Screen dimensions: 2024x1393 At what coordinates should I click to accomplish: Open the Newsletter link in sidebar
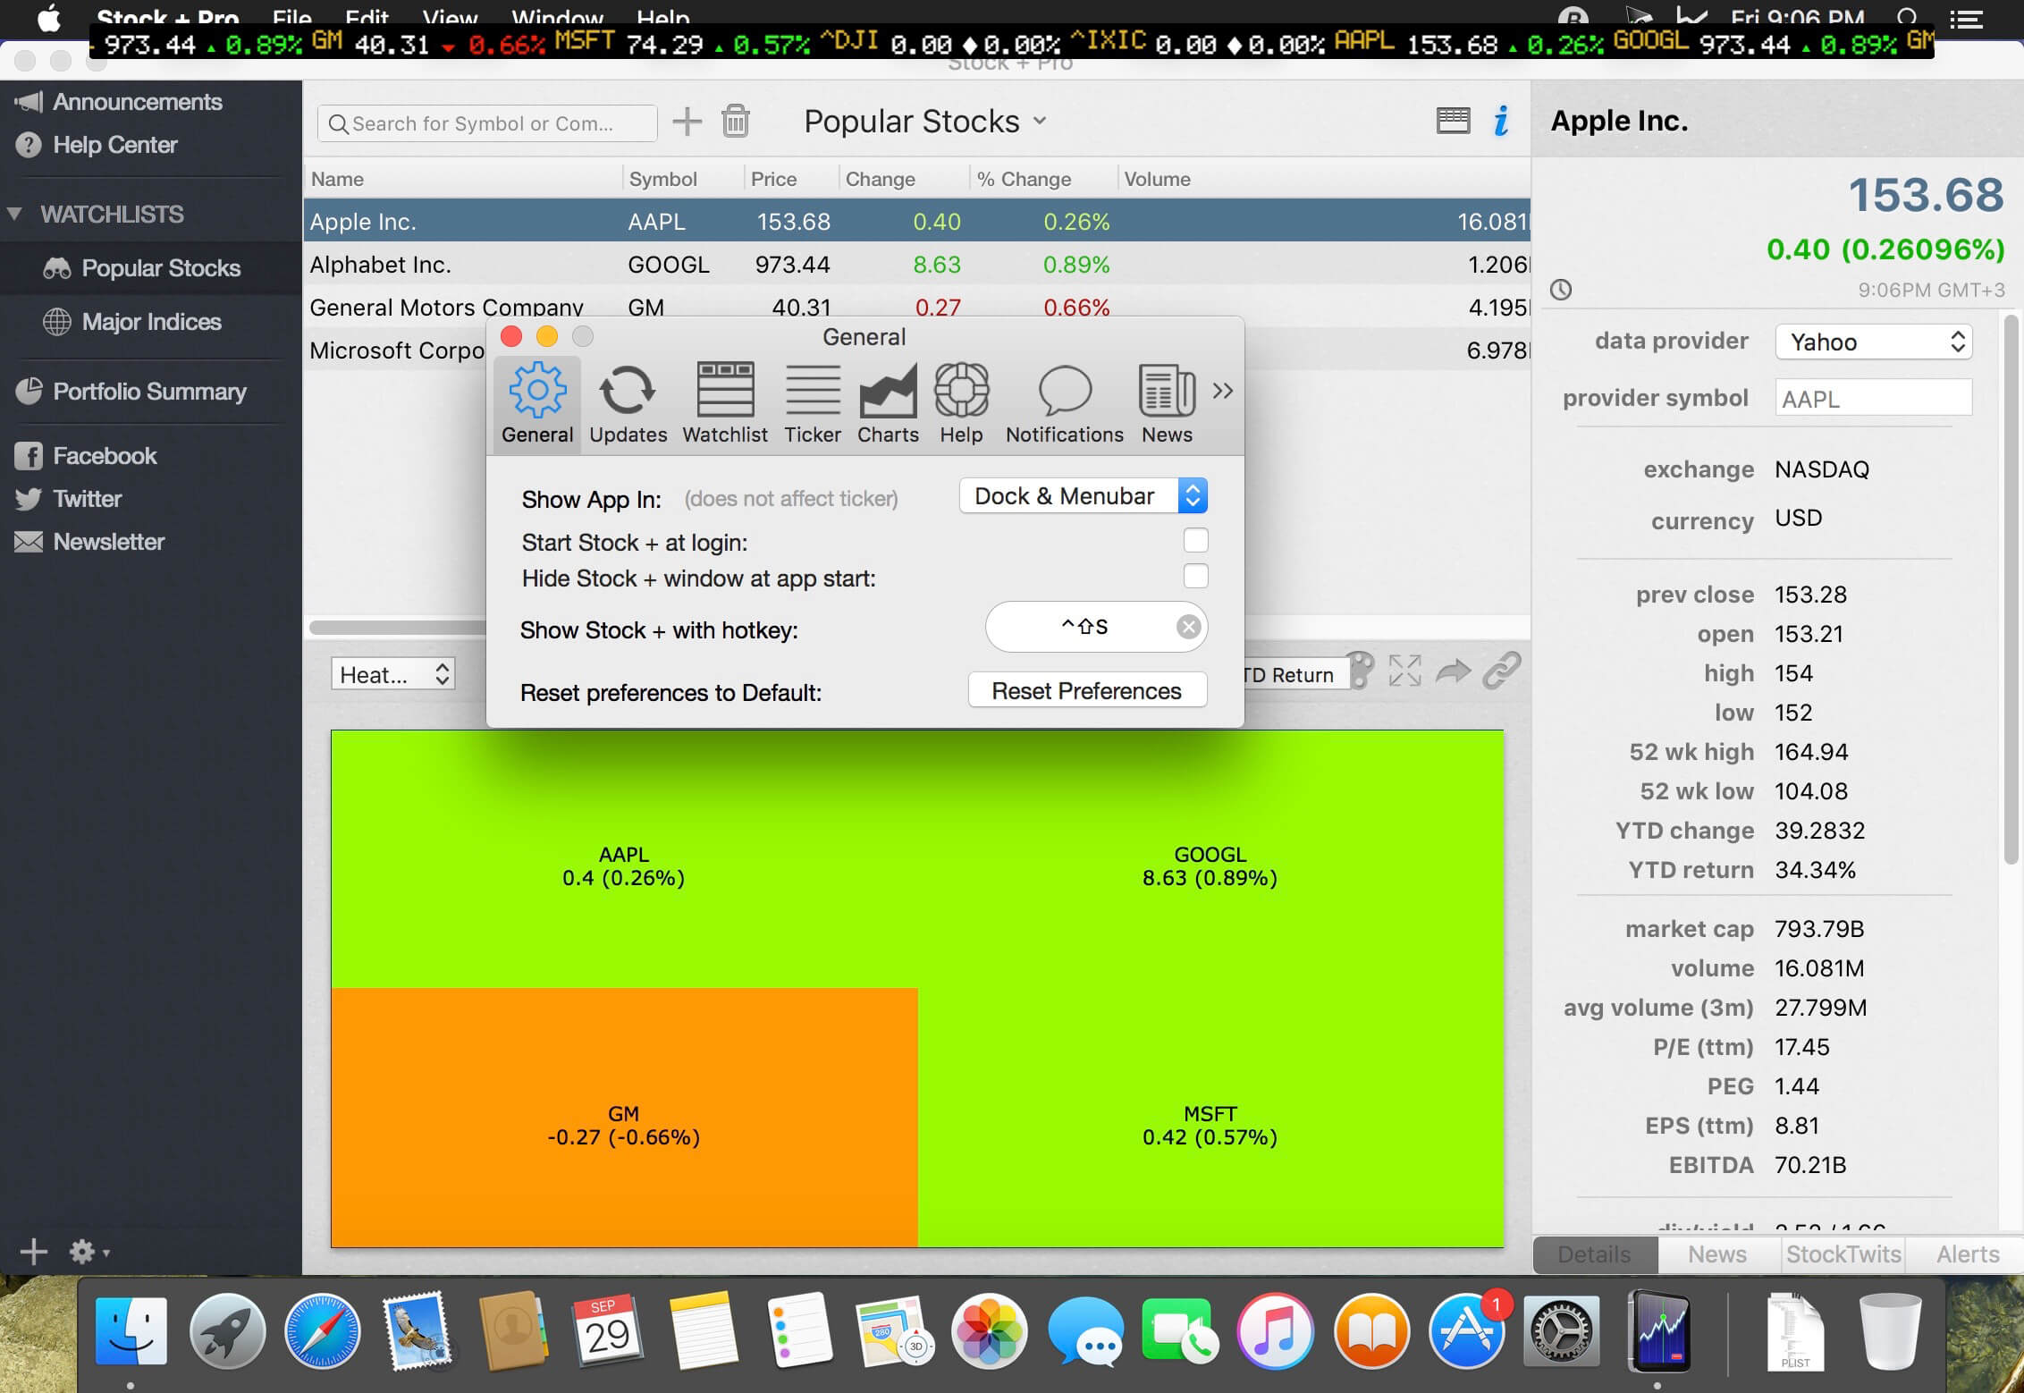pyautogui.click(x=89, y=542)
